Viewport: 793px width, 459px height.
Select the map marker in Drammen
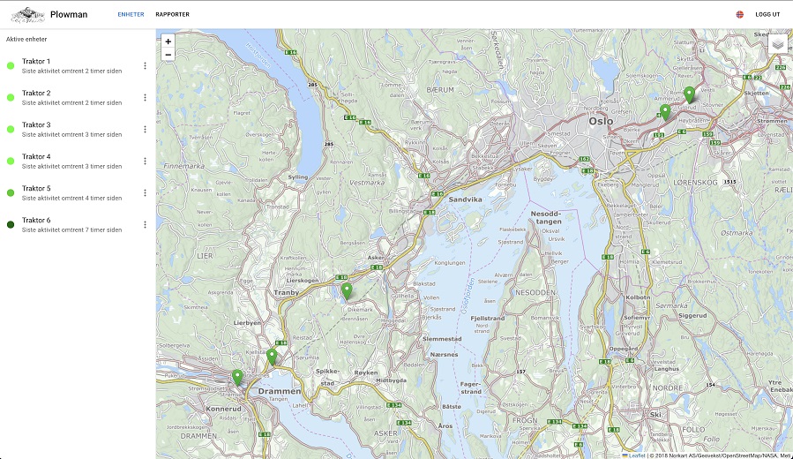237,377
